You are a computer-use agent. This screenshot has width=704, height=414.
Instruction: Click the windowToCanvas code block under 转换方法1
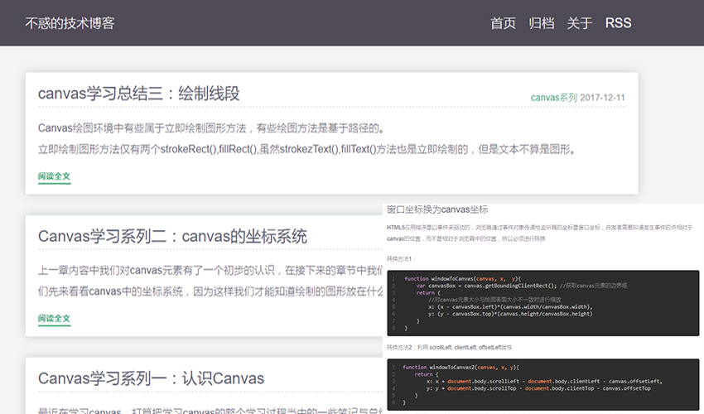[x=542, y=302]
